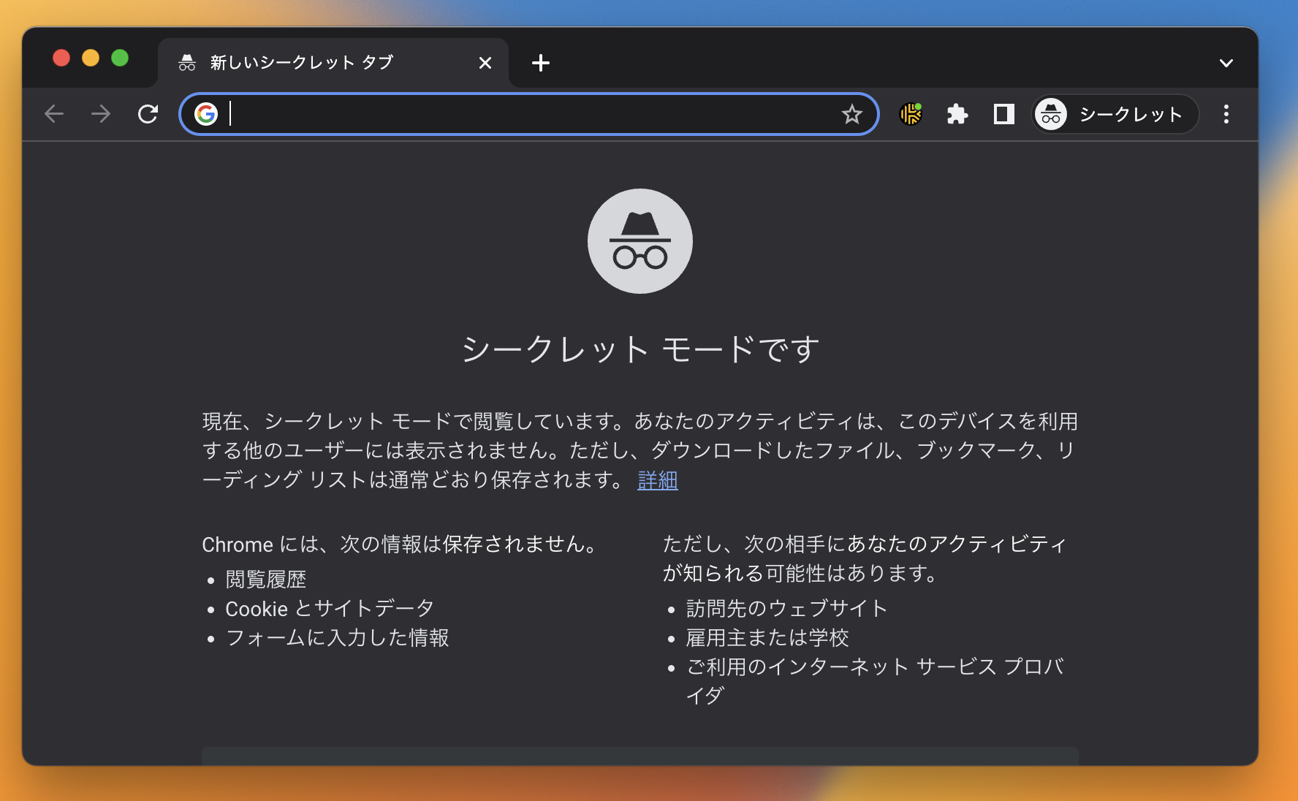The width and height of the screenshot is (1298, 801).
Task: Close the 新しいシークレット タブ tab
Action: [485, 63]
